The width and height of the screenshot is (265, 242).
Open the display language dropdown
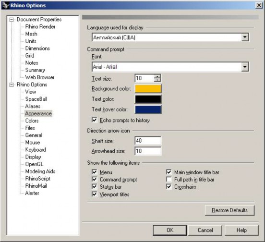coord(245,37)
